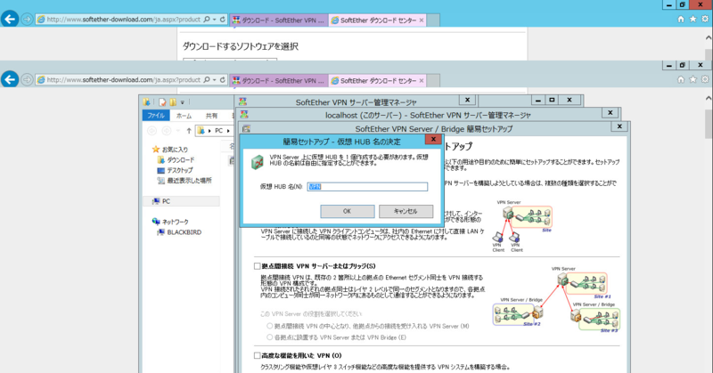Click the VPN Server remote access diagram image

click(x=522, y=226)
